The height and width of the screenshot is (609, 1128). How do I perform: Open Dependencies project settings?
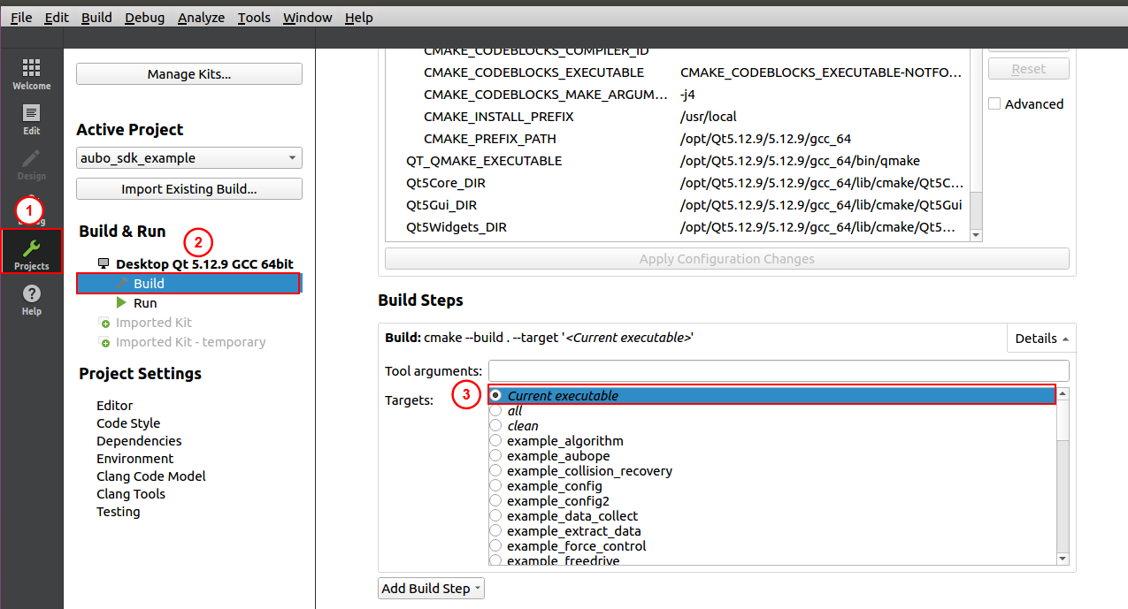point(139,441)
